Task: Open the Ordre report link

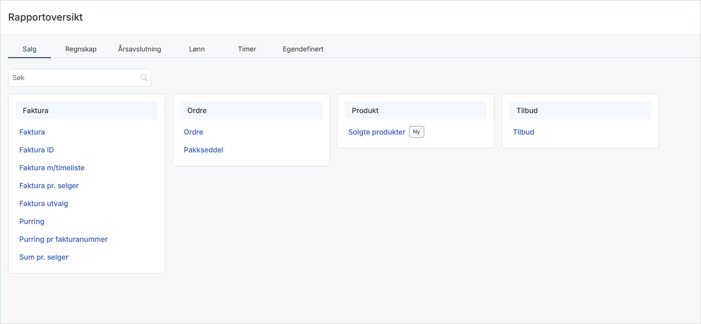Action: (x=194, y=132)
